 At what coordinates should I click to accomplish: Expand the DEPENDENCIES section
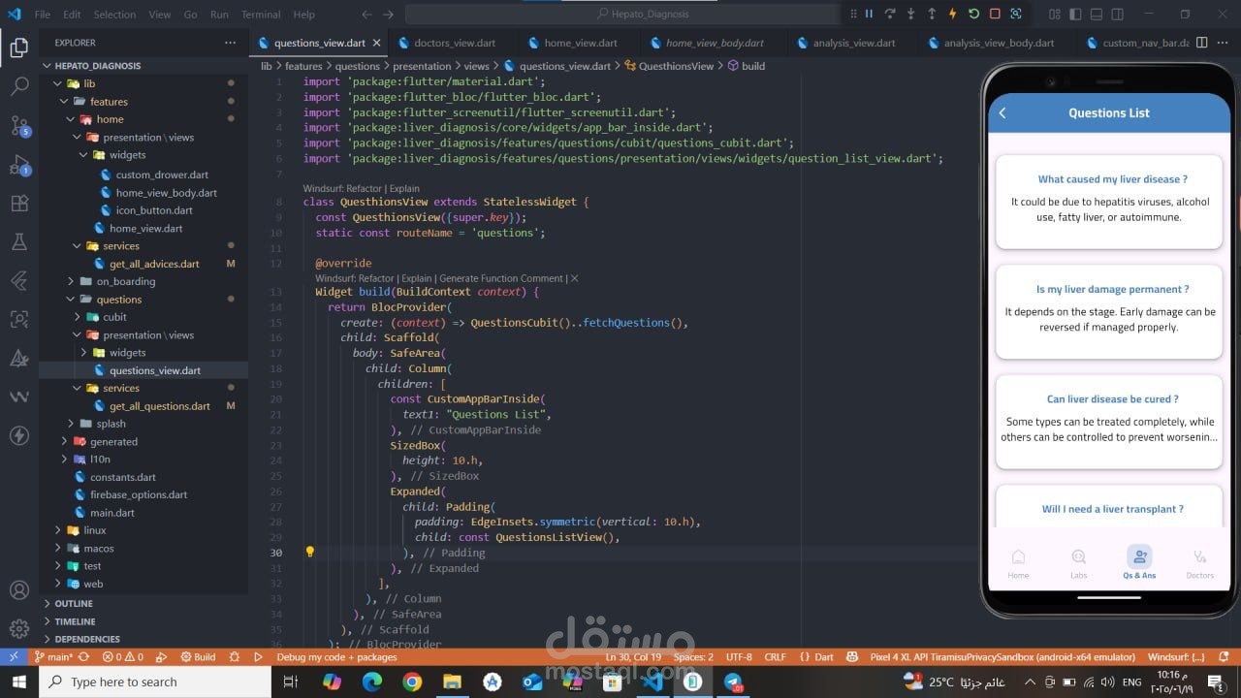tap(143, 639)
